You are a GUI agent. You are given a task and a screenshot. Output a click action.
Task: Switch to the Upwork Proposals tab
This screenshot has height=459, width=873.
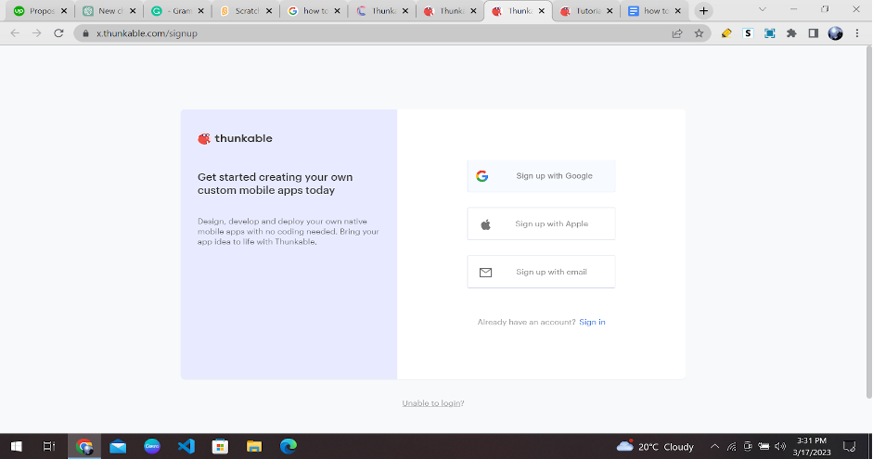pyautogui.click(x=39, y=10)
